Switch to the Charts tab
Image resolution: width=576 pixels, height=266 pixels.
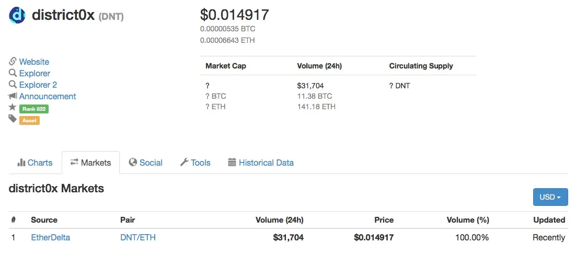click(35, 163)
